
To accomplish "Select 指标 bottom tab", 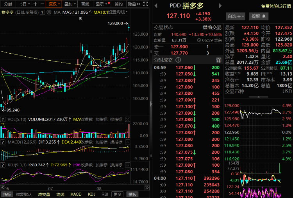I will [x=7, y=194].
